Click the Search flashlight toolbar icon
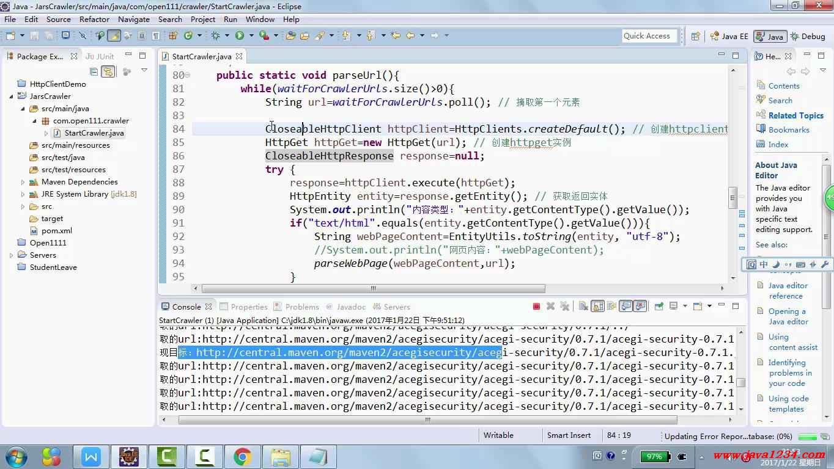This screenshot has width=834, height=469. [x=319, y=35]
